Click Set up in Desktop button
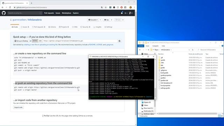The width and height of the screenshot is (224, 126). point(21,41)
